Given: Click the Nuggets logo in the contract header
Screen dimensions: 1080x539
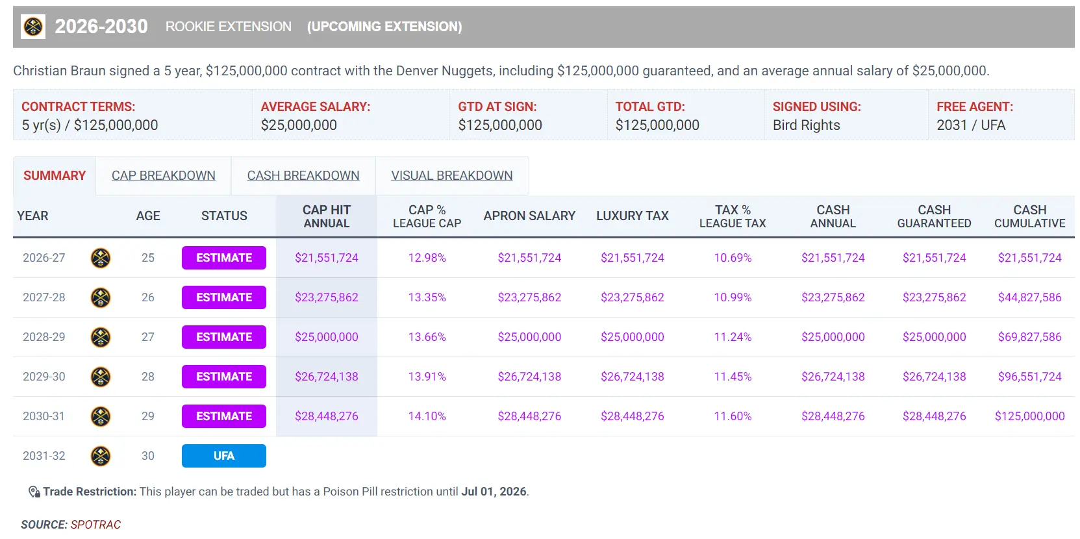Looking at the screenshot, I should pyautogui.click(x=33, y=27).
